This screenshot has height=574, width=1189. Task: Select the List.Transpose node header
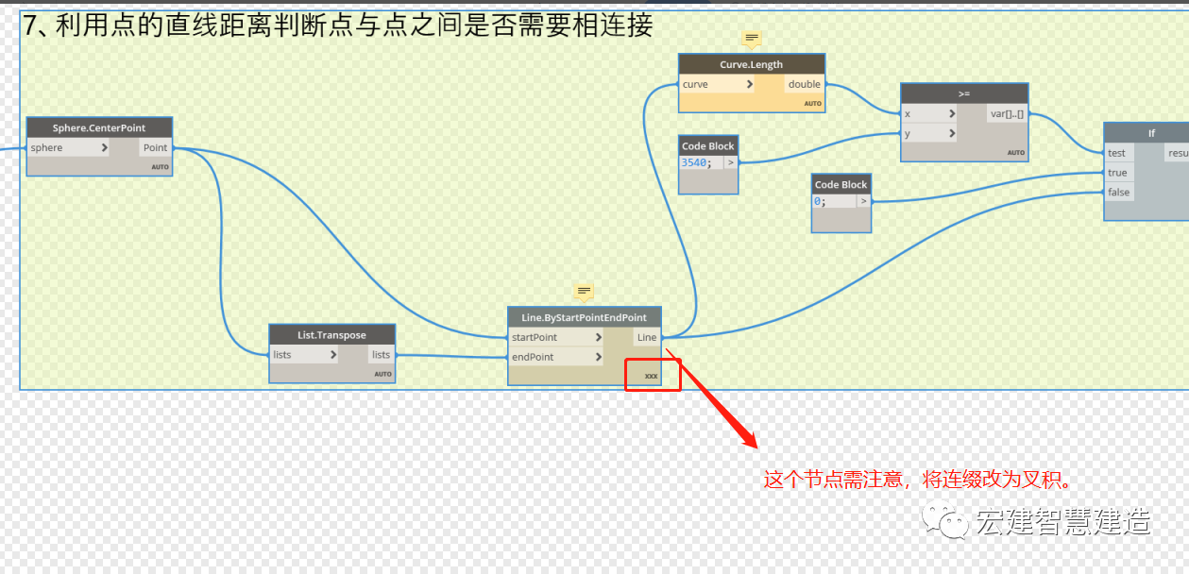click(x=331, y=335)
